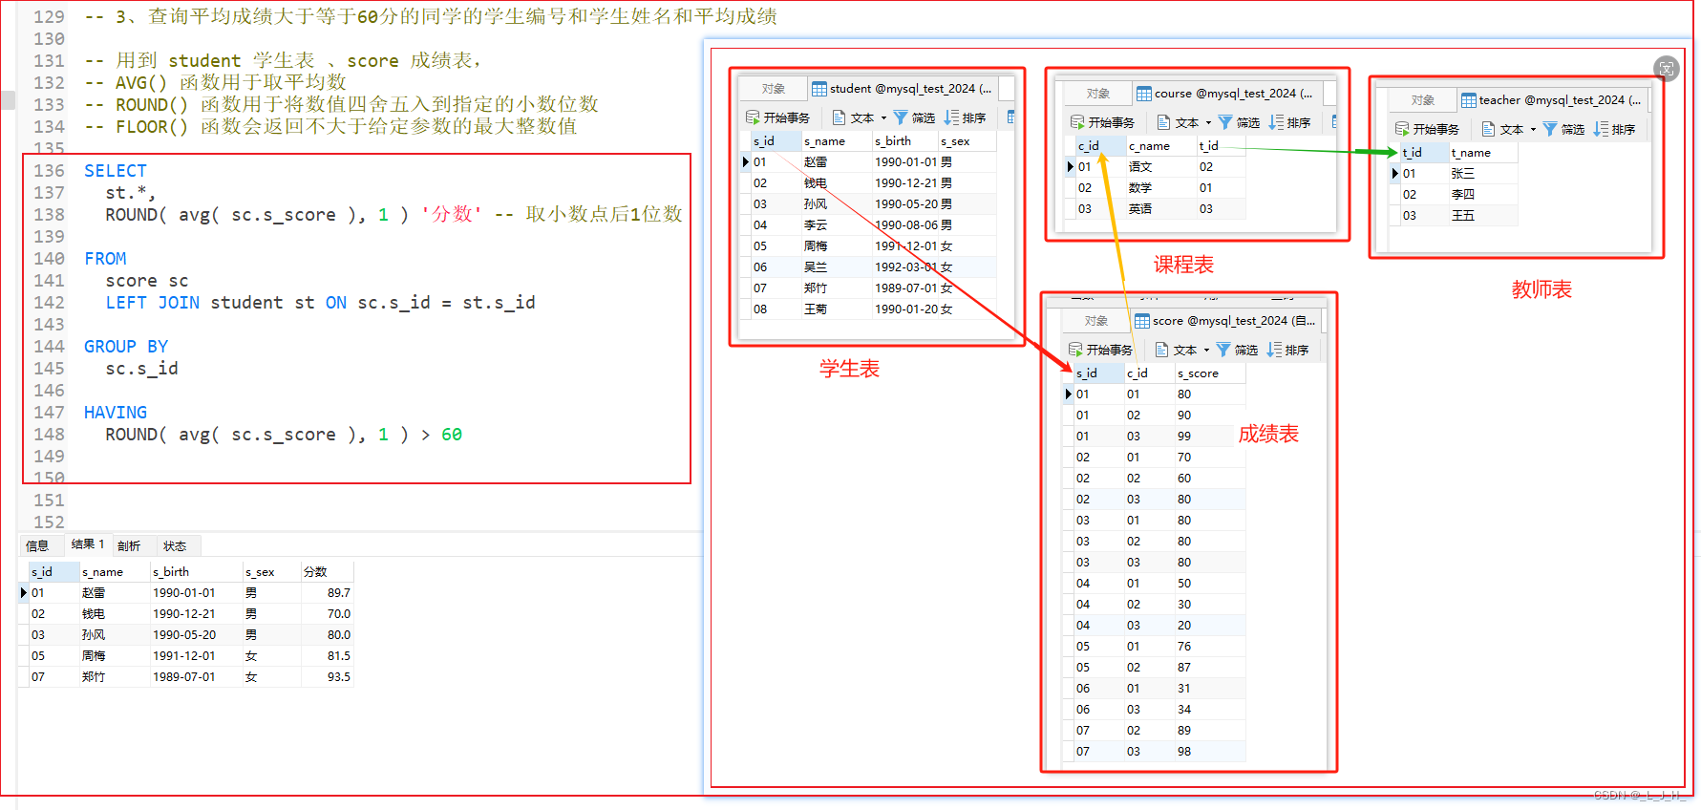Image resolution: width=1701 pixels, height=810 pixels.
Task: Click s_birth column header in result grid
Action: click(196, 571)
